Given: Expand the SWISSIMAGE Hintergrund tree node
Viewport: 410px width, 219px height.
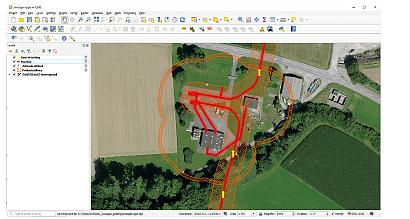Looking at the screenshot, I should tap(10, 74).
